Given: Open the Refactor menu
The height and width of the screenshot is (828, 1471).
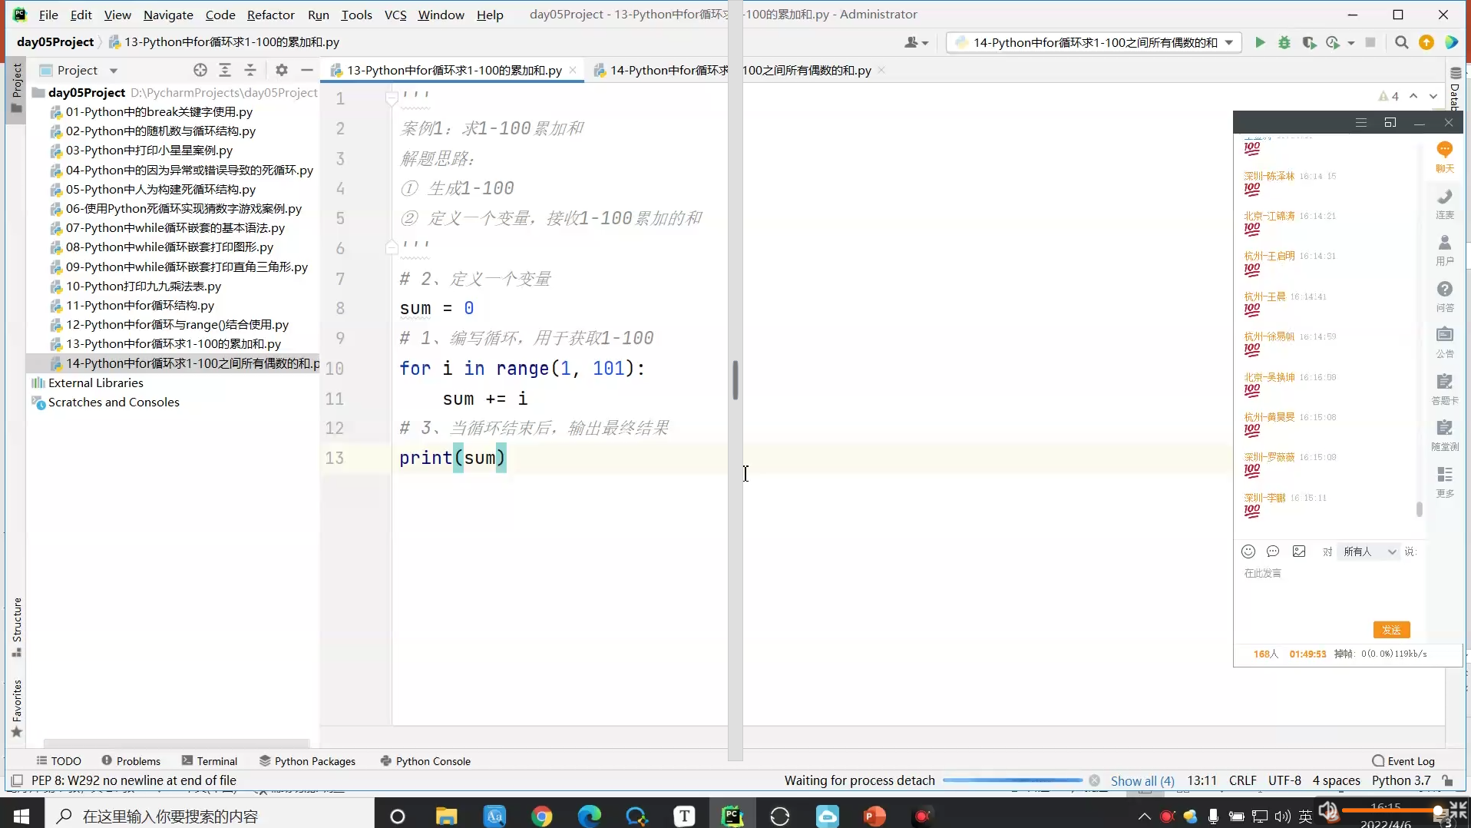Looking at the screenshot, I should click(x=270, y=15).
